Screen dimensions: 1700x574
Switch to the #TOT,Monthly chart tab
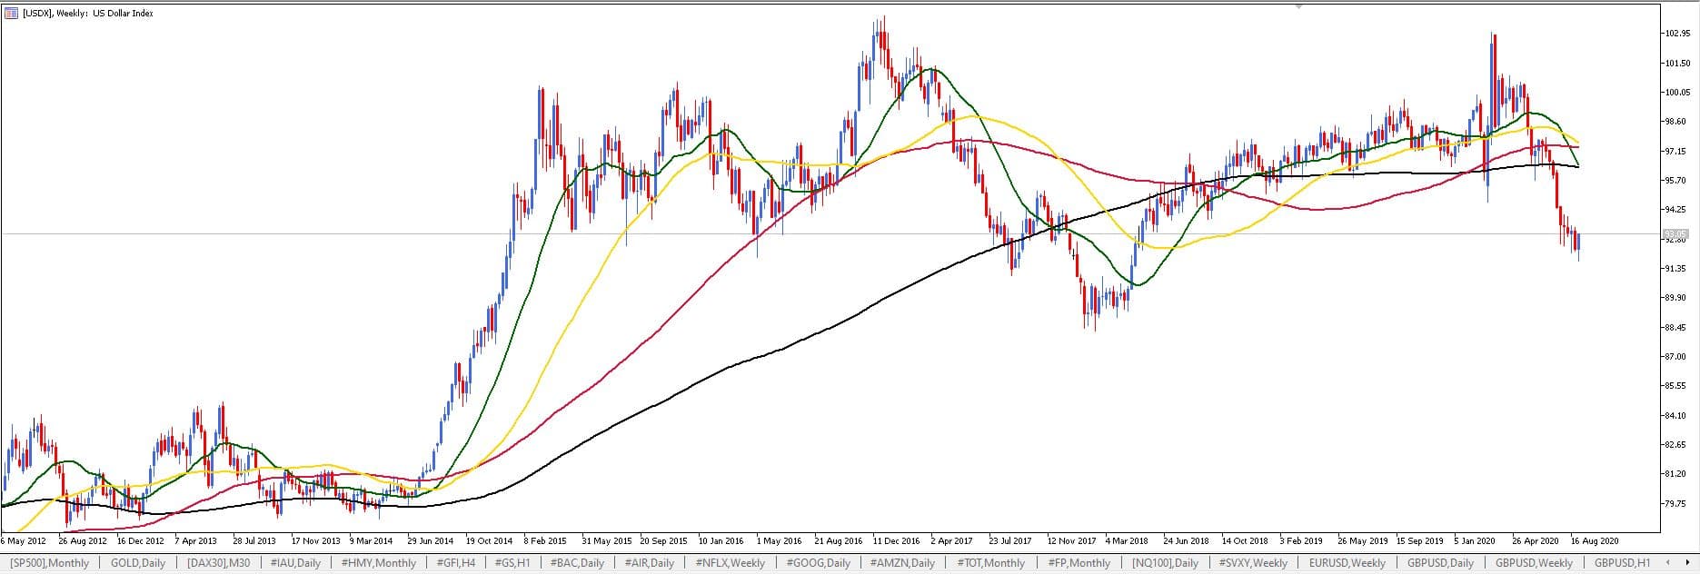pyautogui.click(x=991, y=563)
